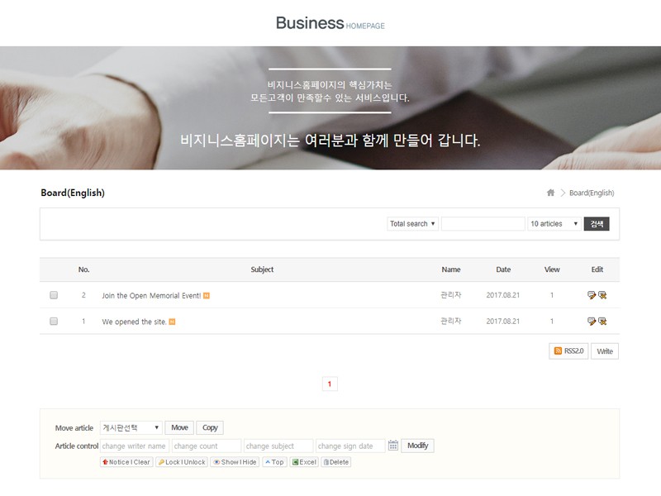Focus the "change writer name" field

pos(135,446)
